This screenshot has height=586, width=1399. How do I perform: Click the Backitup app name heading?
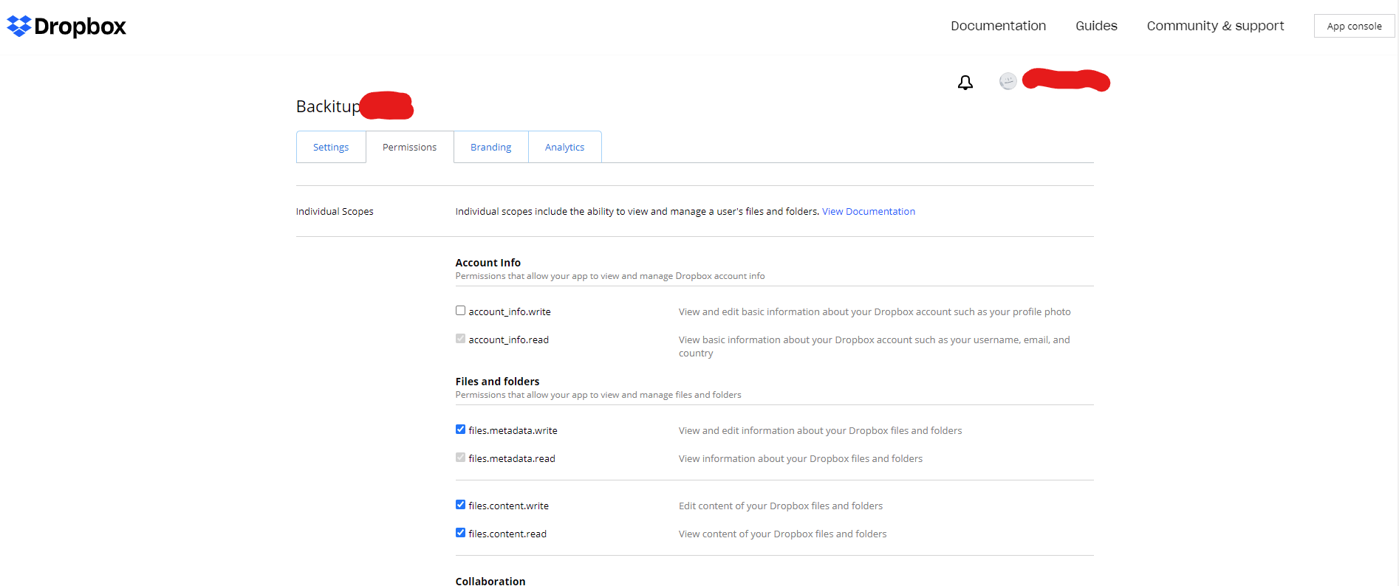click(x=328, y=106)
